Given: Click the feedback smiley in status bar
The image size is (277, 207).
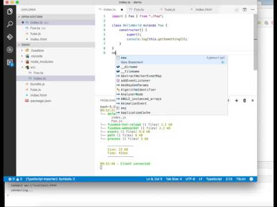Looking at the screenshot, I should 251,179.
